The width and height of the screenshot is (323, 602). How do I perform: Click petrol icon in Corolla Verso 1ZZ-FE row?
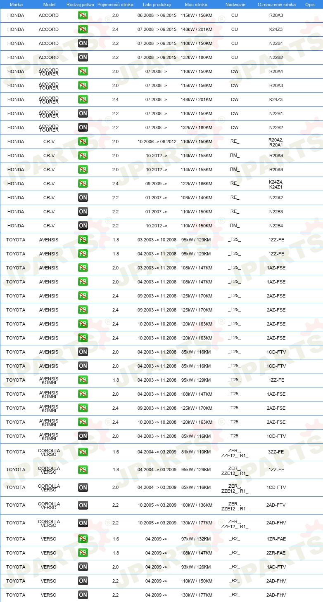[83, 470]
